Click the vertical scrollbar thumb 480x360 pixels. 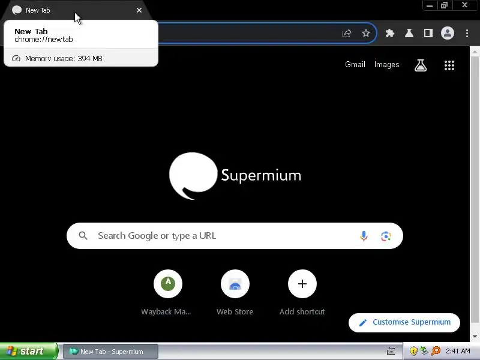475,190
